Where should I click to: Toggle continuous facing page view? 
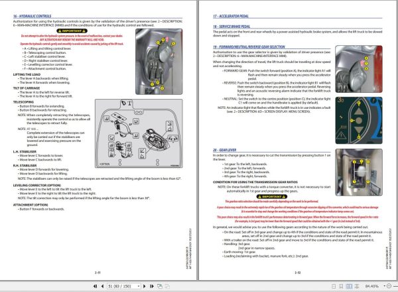(357, 287)
